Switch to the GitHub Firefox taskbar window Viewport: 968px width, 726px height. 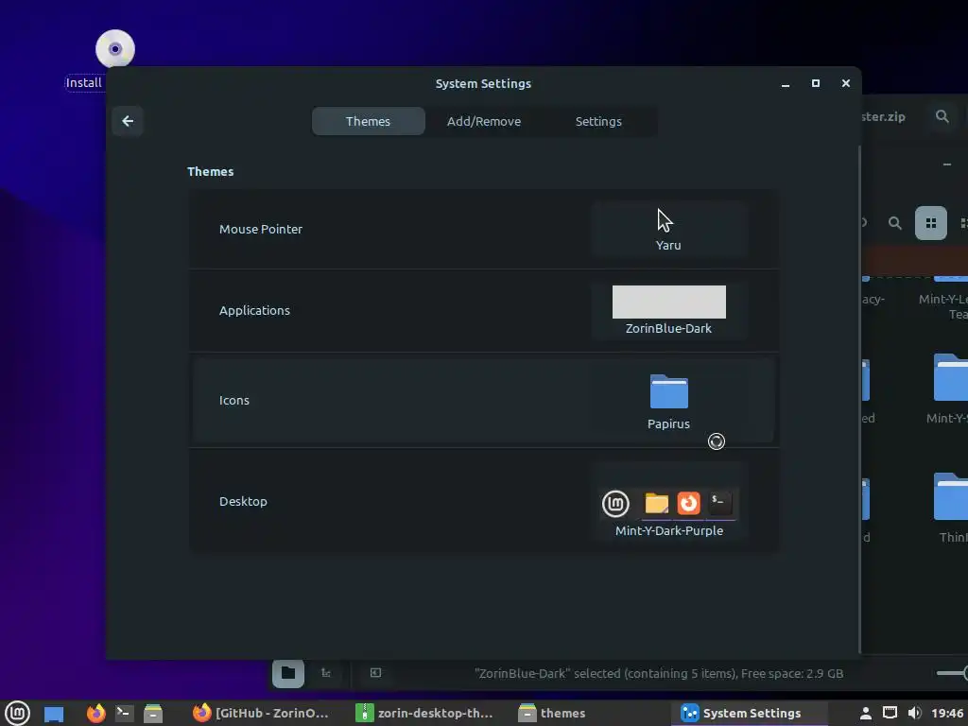point(261,713)
